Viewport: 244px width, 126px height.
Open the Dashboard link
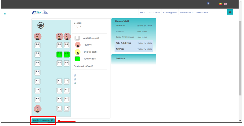point(202,13)
